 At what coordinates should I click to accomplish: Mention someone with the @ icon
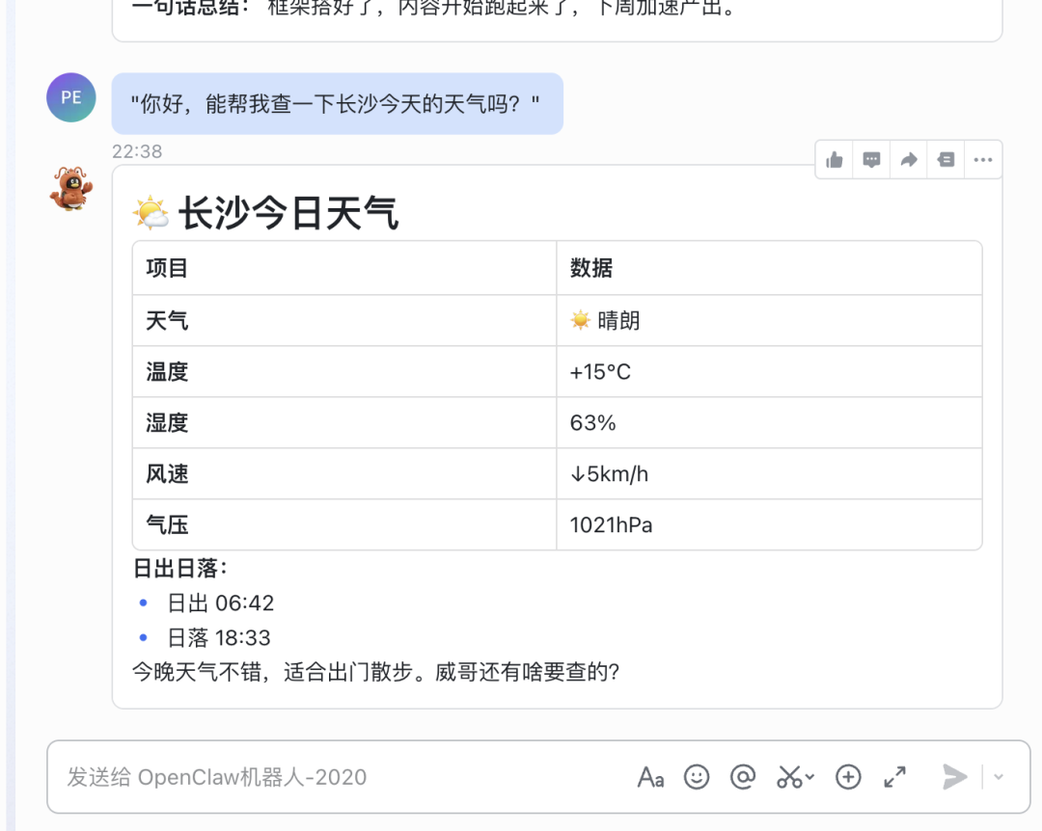click(x=744, y=776)
